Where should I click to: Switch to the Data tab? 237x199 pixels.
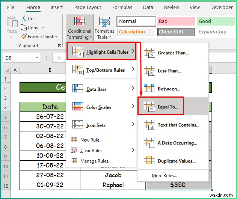tap(148, 7)
